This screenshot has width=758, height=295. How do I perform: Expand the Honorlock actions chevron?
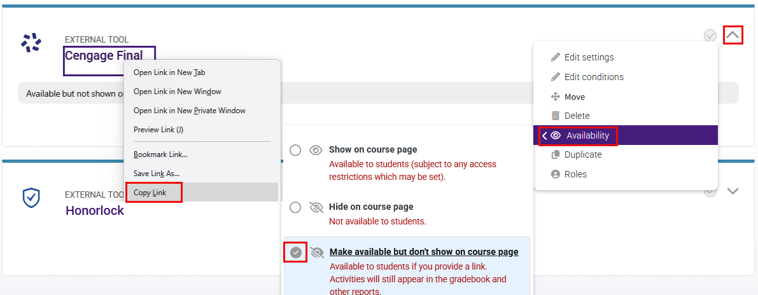click(x=733, y=191)
